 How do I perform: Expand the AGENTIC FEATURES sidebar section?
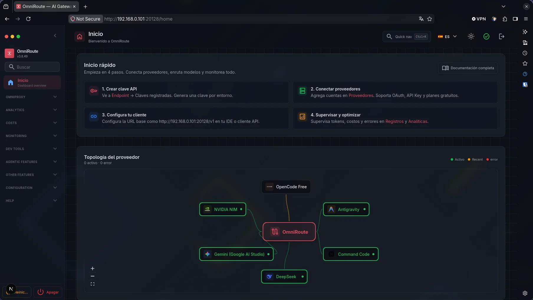(x=32, y=162)
